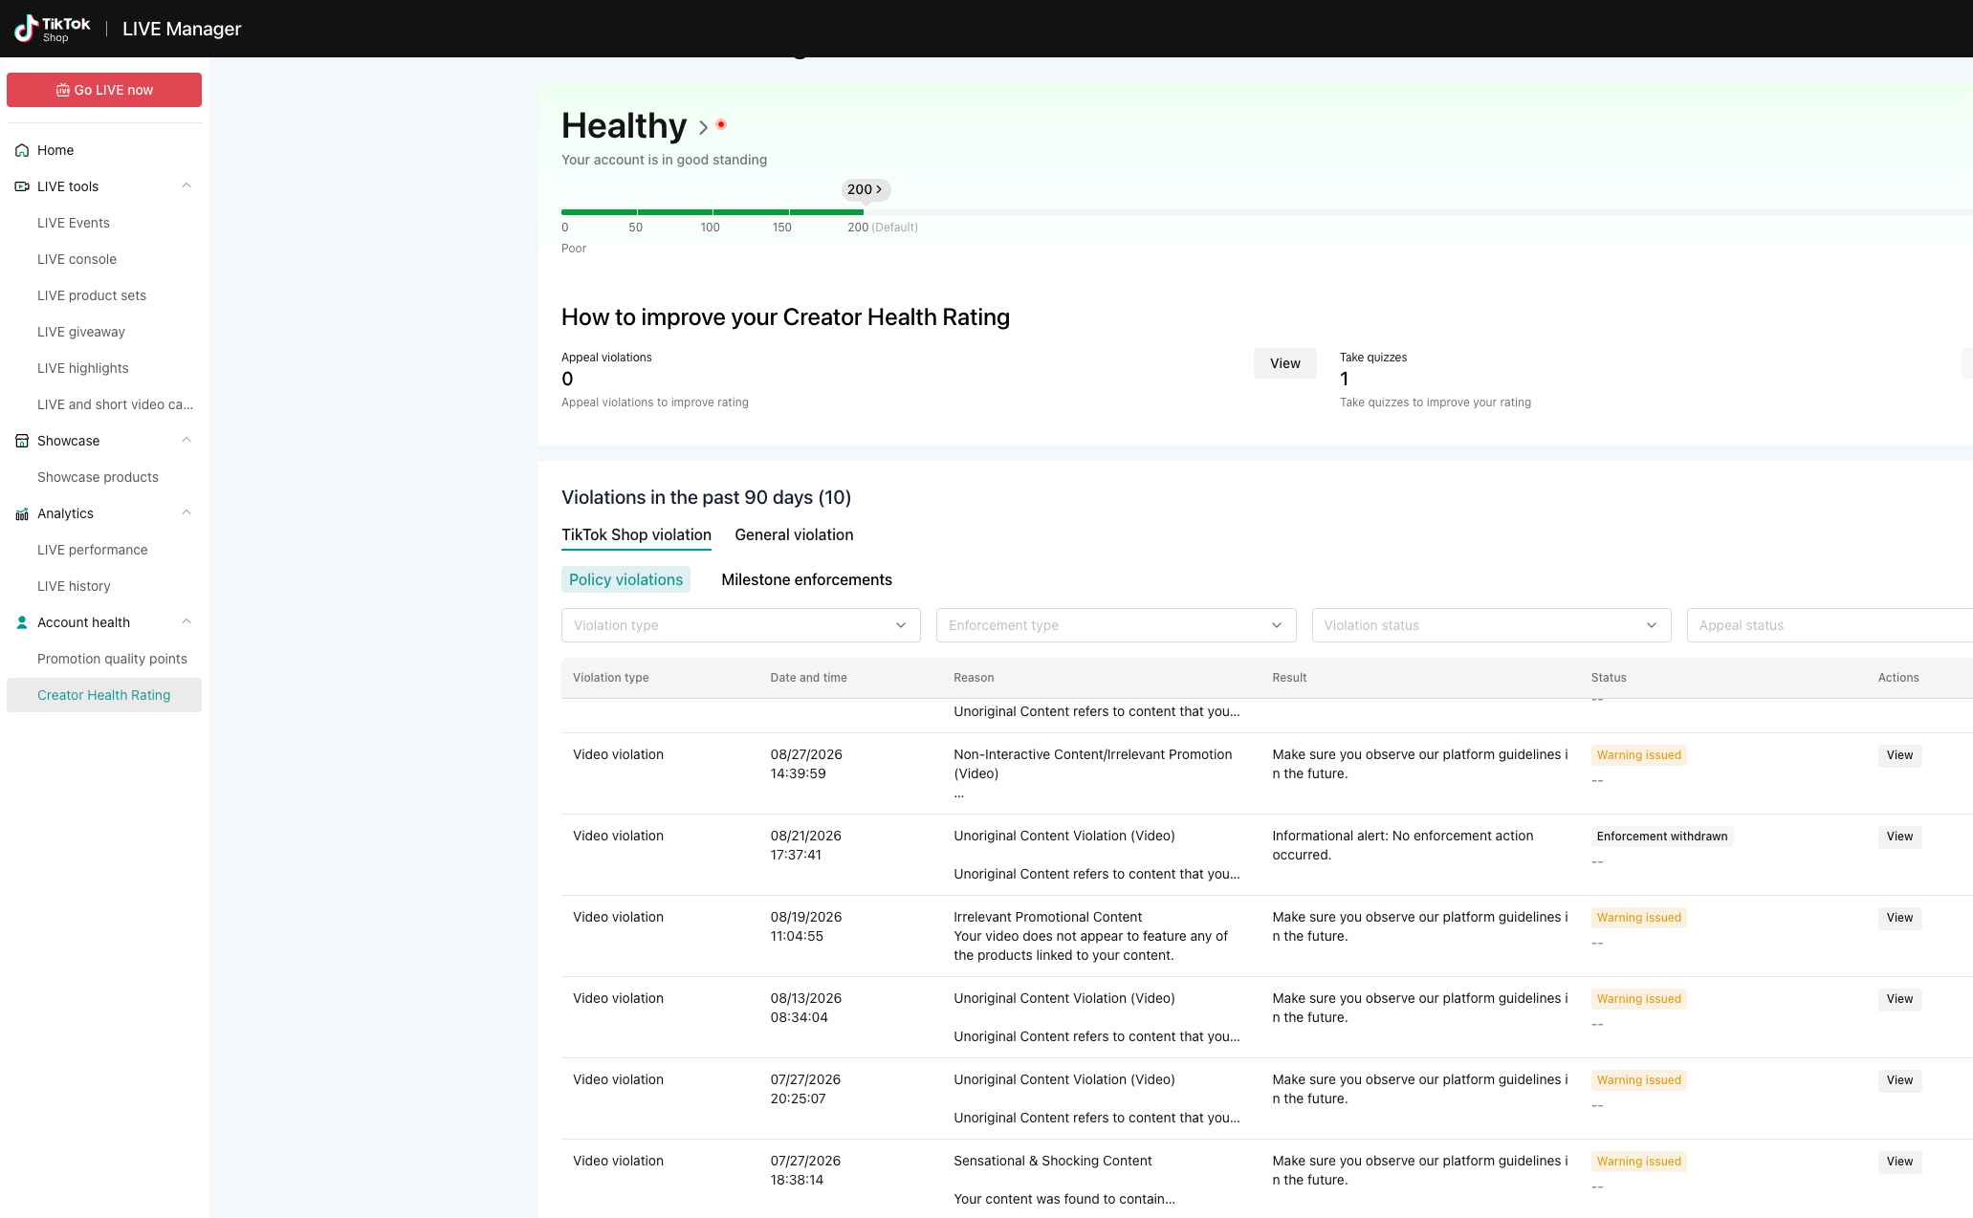Click the Go LIVE now button

click(104, 90)
